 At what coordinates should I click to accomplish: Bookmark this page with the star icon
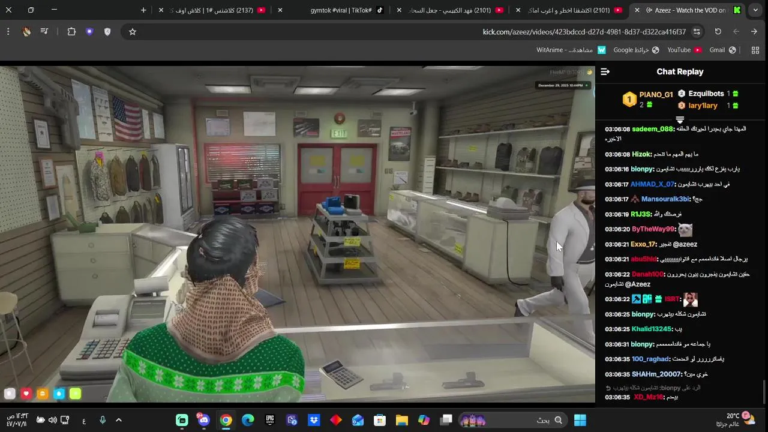pyautogui.click(x=133, y=32)
